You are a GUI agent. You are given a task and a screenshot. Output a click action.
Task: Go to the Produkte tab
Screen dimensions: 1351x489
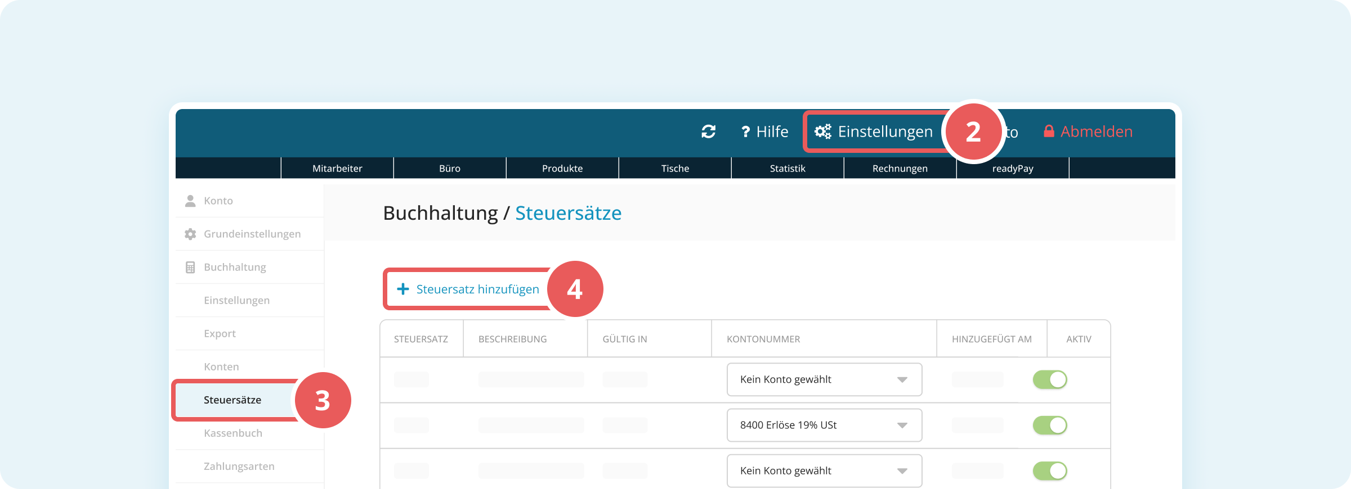562,168
